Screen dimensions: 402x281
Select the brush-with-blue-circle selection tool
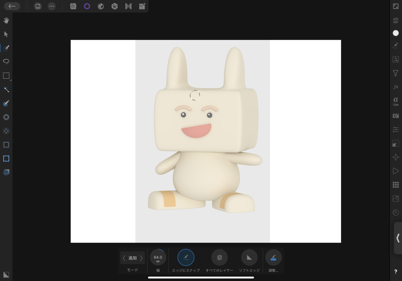[6, 103]
